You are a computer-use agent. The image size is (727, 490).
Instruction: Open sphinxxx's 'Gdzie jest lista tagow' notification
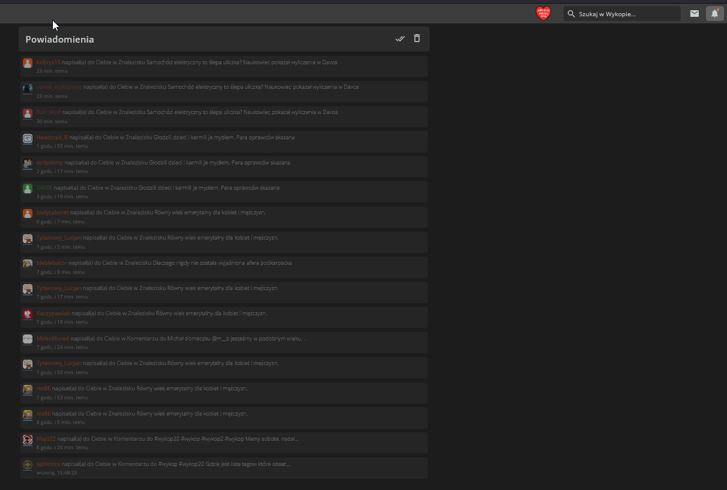pos(176,464)
